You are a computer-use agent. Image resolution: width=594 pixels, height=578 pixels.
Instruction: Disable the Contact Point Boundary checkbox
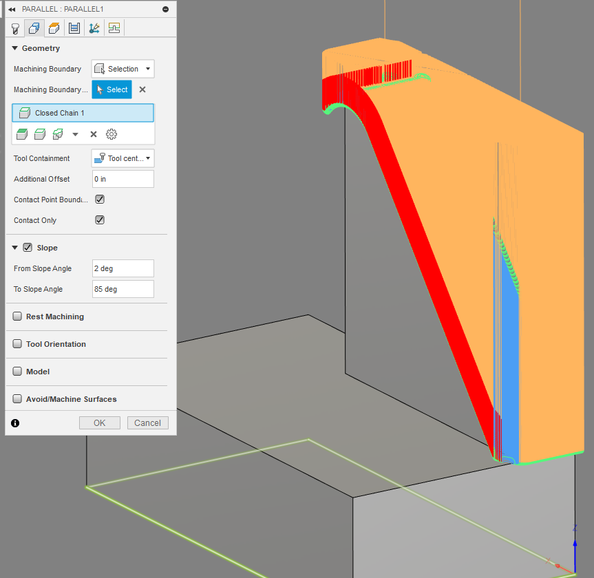[99, 199]
